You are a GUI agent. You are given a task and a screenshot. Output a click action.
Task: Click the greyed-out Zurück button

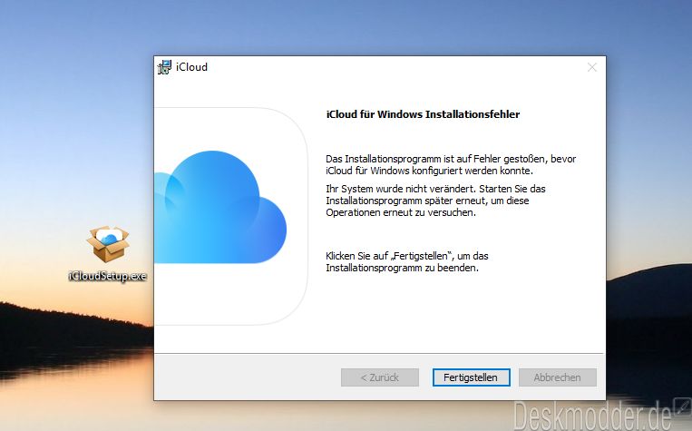[379, 377]
